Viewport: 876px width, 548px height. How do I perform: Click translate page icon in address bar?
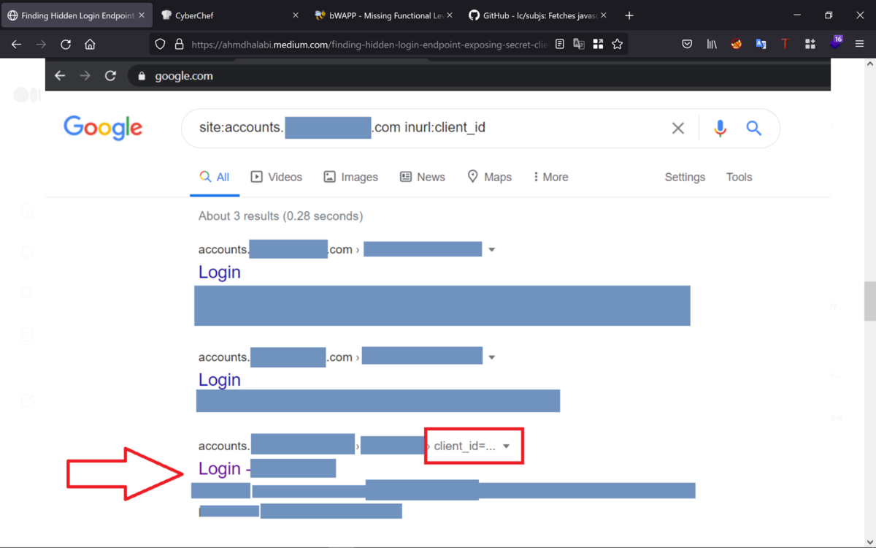point(579,44)
